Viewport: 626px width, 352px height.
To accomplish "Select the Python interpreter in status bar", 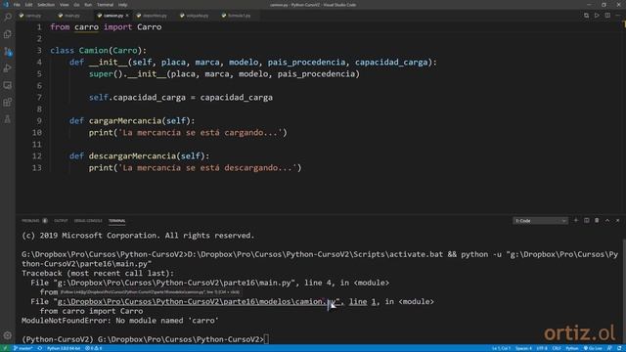I will point(64,348).
